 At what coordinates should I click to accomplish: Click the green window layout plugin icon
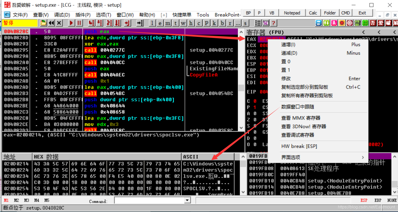(365, 23)
